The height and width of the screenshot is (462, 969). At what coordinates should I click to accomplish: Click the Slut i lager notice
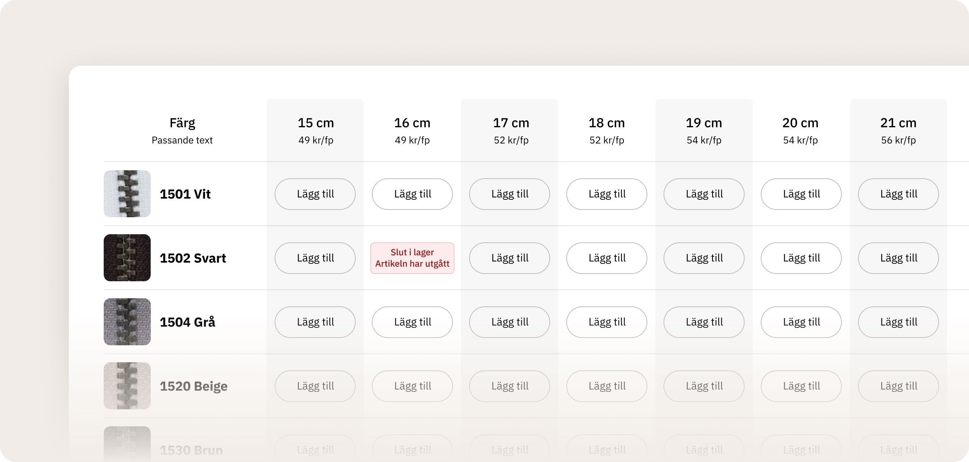(412, 258)
